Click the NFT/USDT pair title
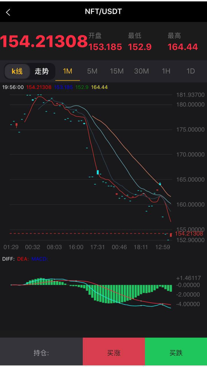207x367 pixels. click(103, 11)
